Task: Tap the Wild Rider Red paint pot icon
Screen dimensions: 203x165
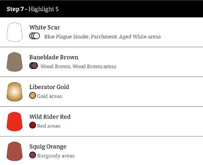Action: (15, 121)
